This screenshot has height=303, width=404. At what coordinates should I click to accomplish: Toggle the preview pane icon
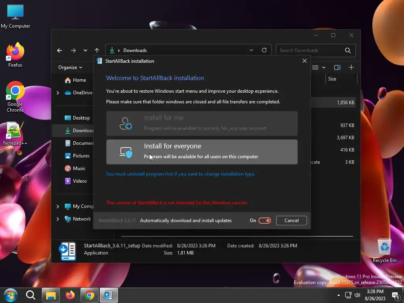(x=337, y=67)
